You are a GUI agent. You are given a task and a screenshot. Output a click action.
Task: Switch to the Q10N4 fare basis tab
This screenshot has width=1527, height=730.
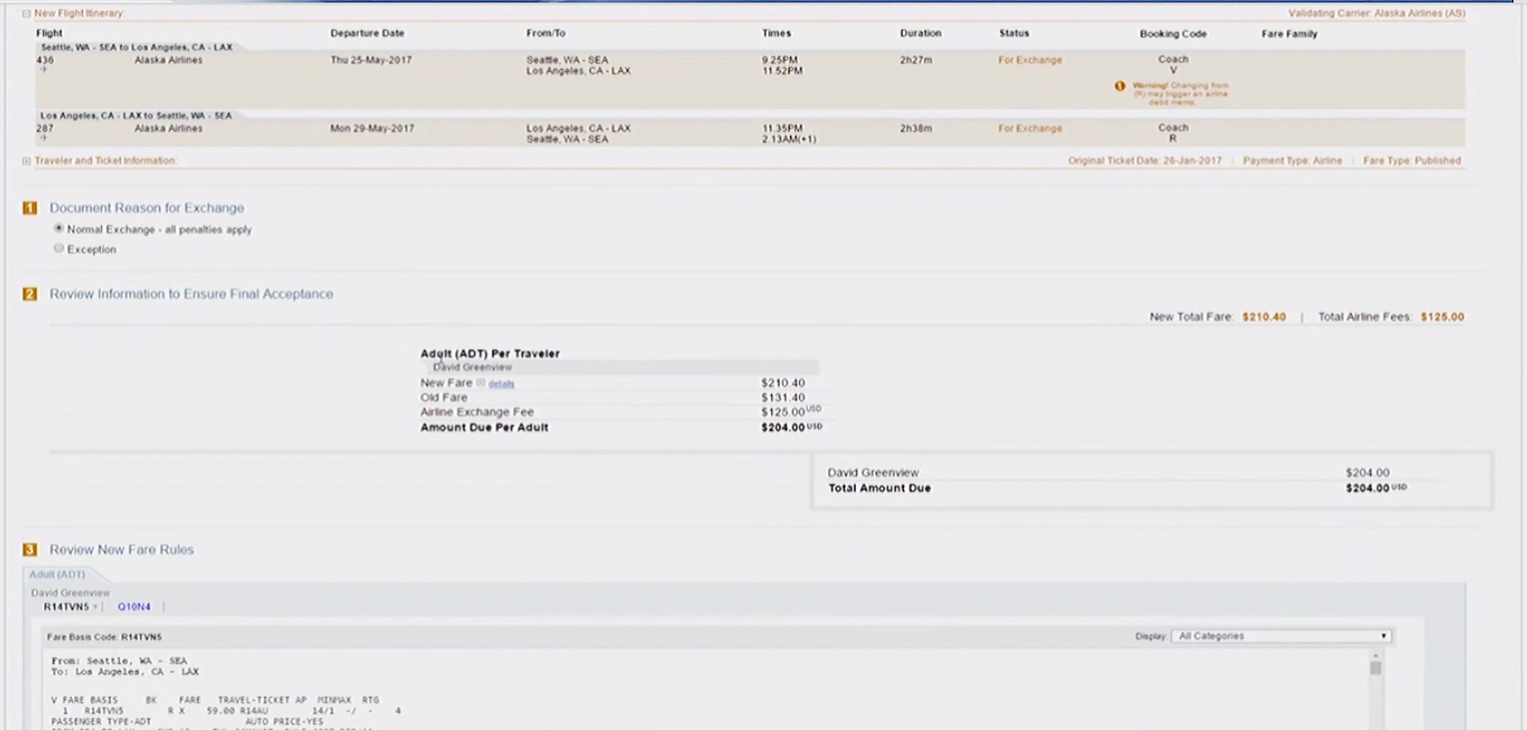click(134, 607)
